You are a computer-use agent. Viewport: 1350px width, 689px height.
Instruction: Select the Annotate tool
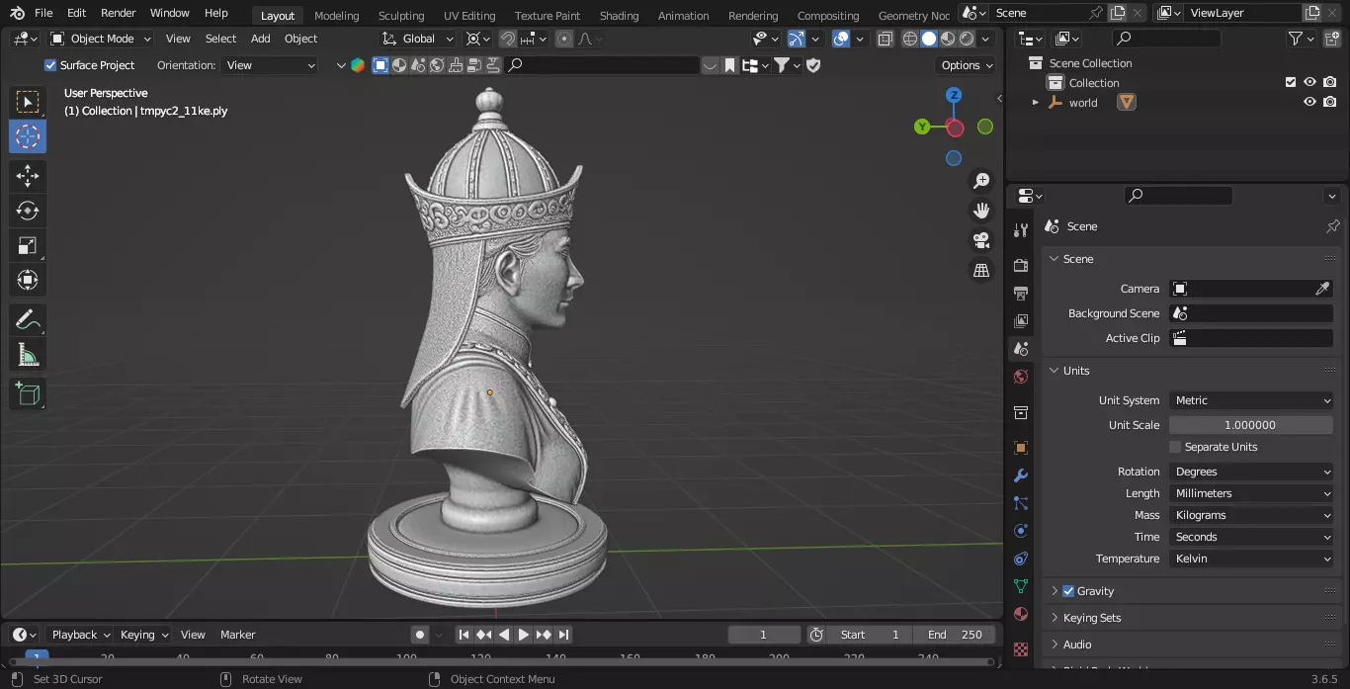tap(28, 320)
